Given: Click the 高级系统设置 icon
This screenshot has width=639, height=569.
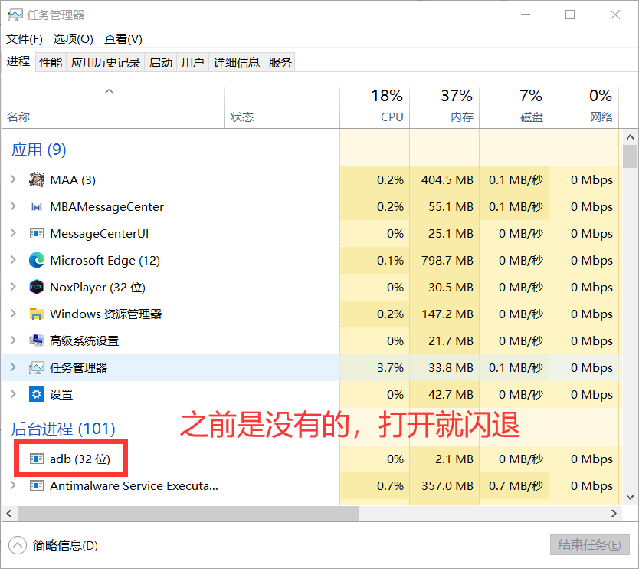Looking at the screenshot, I should pyautogui.click(x=37, y=340).
